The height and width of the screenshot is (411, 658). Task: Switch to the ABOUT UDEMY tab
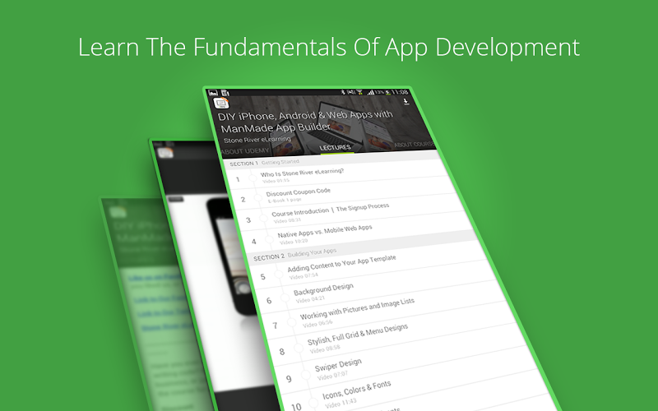click(x=244, y=151)
